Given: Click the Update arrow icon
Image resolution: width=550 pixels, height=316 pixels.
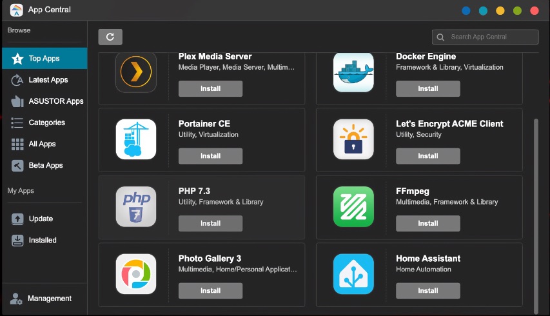Looking at the screenshot, I should [17, 219].
